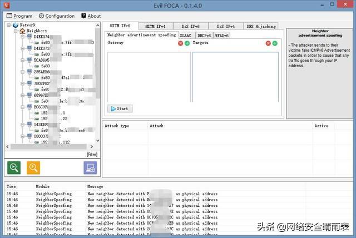Start the neighbor advertisement spoofing attack
Screen dimensions: 356x238
point(120,108)
